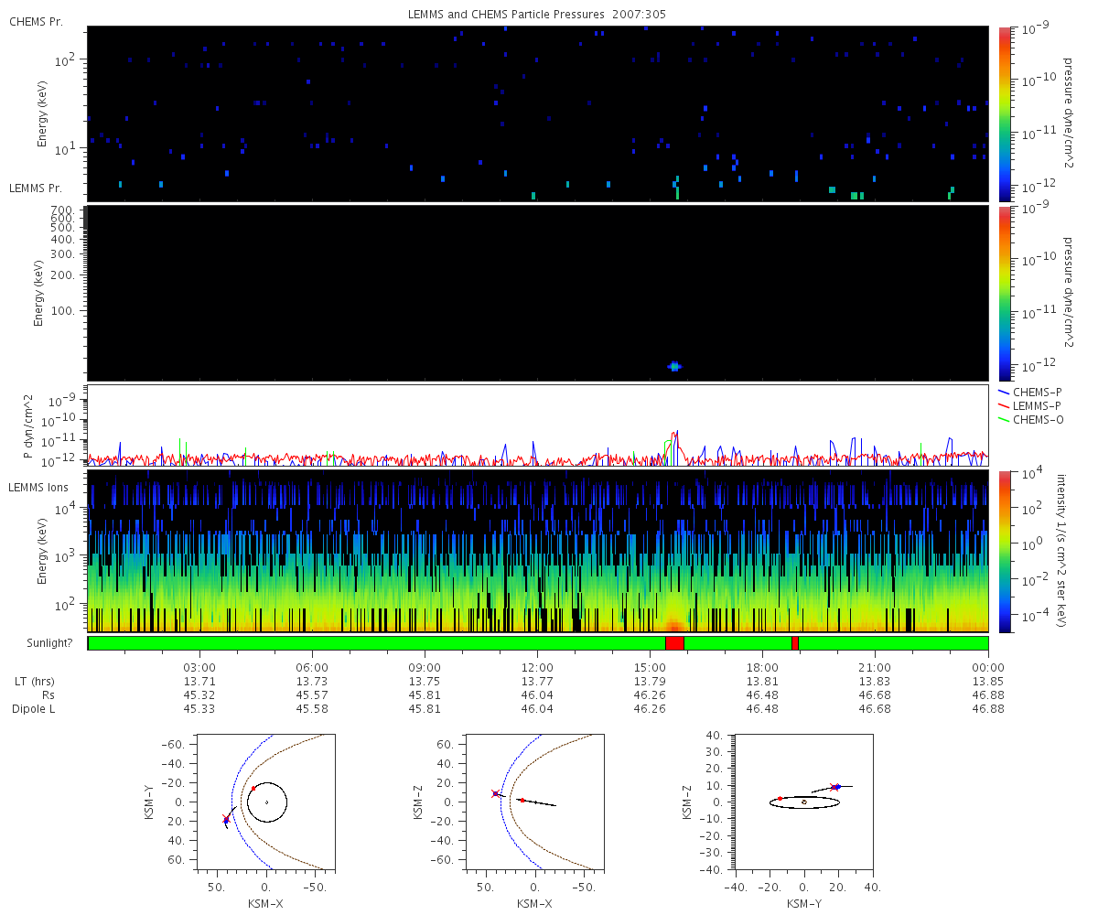Click the CHEMS Pr. panel label
This screenshot has width=1098, height=915.
36,21
